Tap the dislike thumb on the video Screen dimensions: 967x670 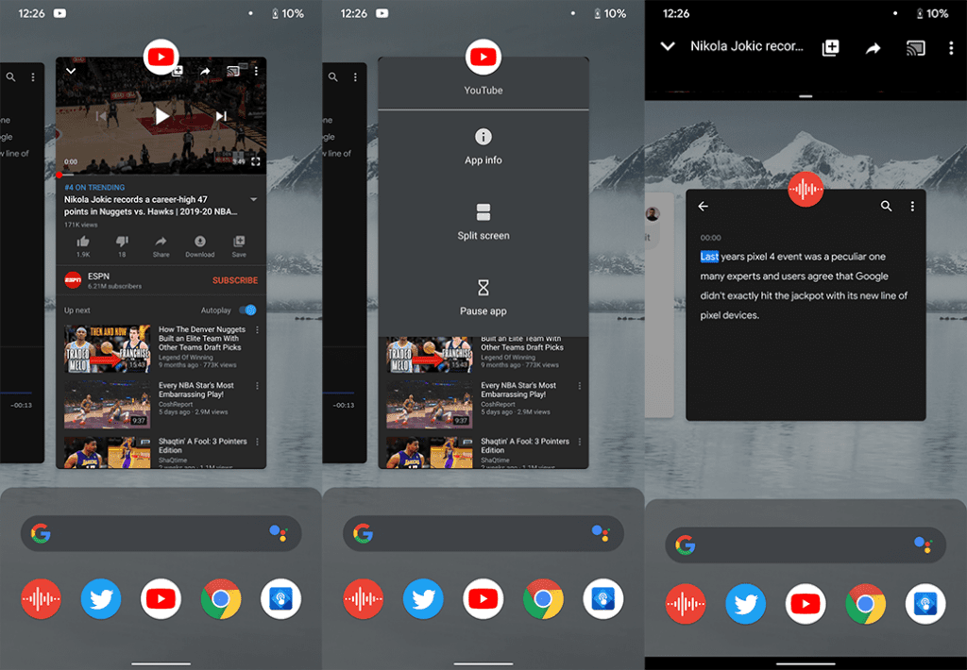click(x=122, y=243)
